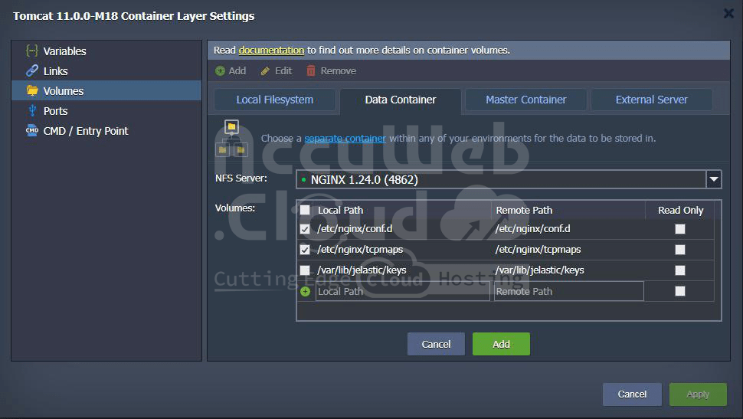Image resolution: width=743 pixels, height=419 pixels.
Task: Click the green Add button below the volumes
Action: pos(501,344)
